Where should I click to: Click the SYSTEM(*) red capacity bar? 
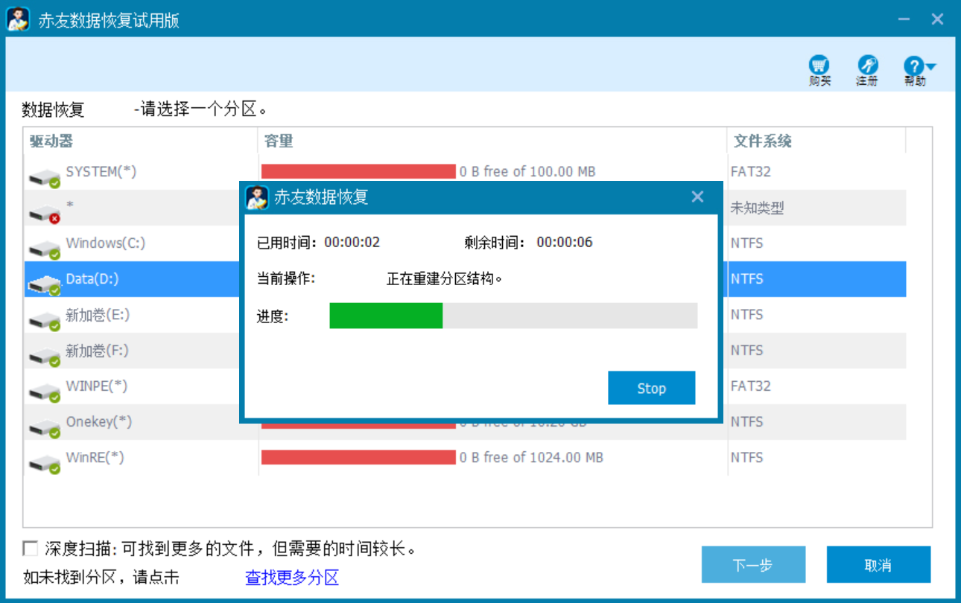pyautogui.click(x=358, y=172)
